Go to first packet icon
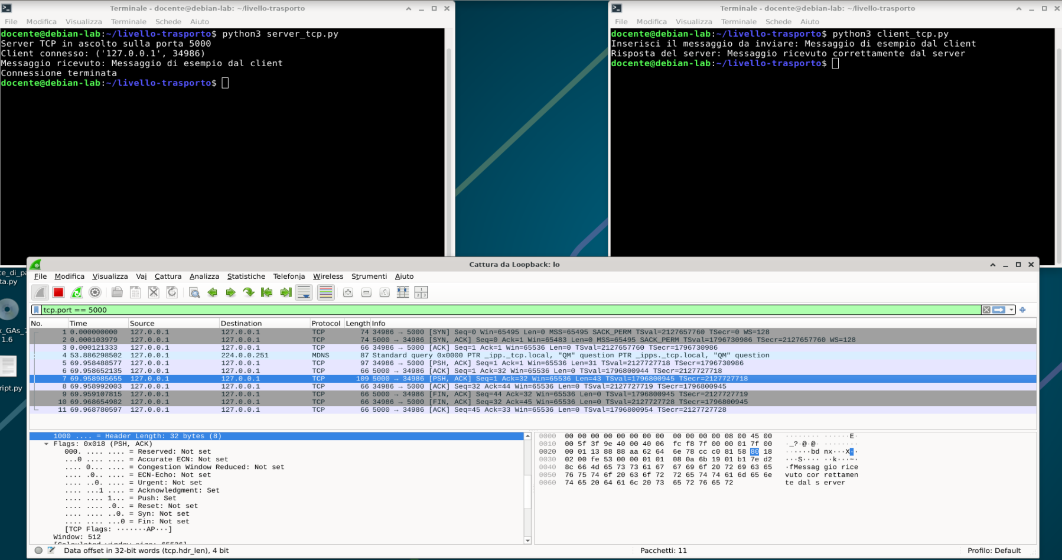Viewport: 1062px width, 560px height. pos(267,292)
